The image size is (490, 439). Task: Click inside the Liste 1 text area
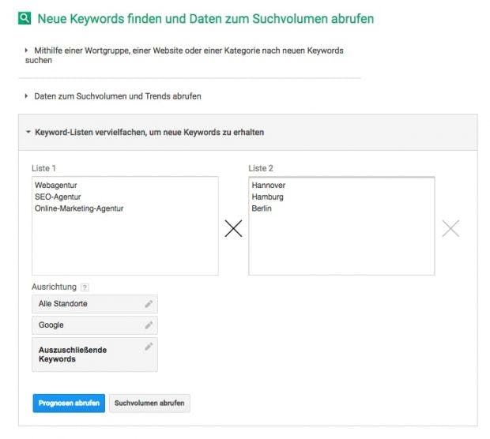coord(125,226)
